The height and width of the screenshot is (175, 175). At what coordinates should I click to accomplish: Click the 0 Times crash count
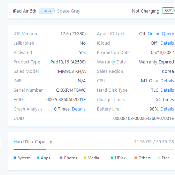pyautogui.click(x=62, y=109)
